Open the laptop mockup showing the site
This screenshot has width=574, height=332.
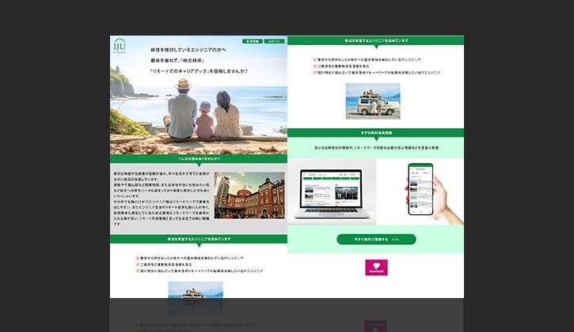(x=332, y=192)
